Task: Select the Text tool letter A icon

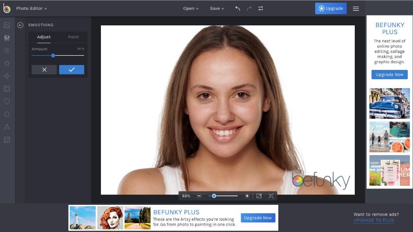Action: 7,127
